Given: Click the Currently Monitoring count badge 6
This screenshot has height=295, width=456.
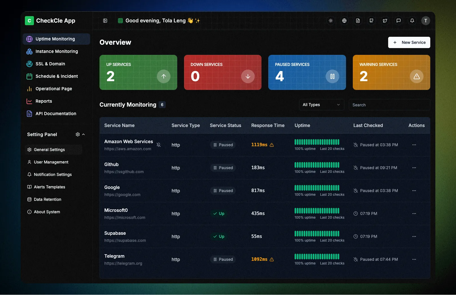Looking at the screenshot, I should 162,105.
